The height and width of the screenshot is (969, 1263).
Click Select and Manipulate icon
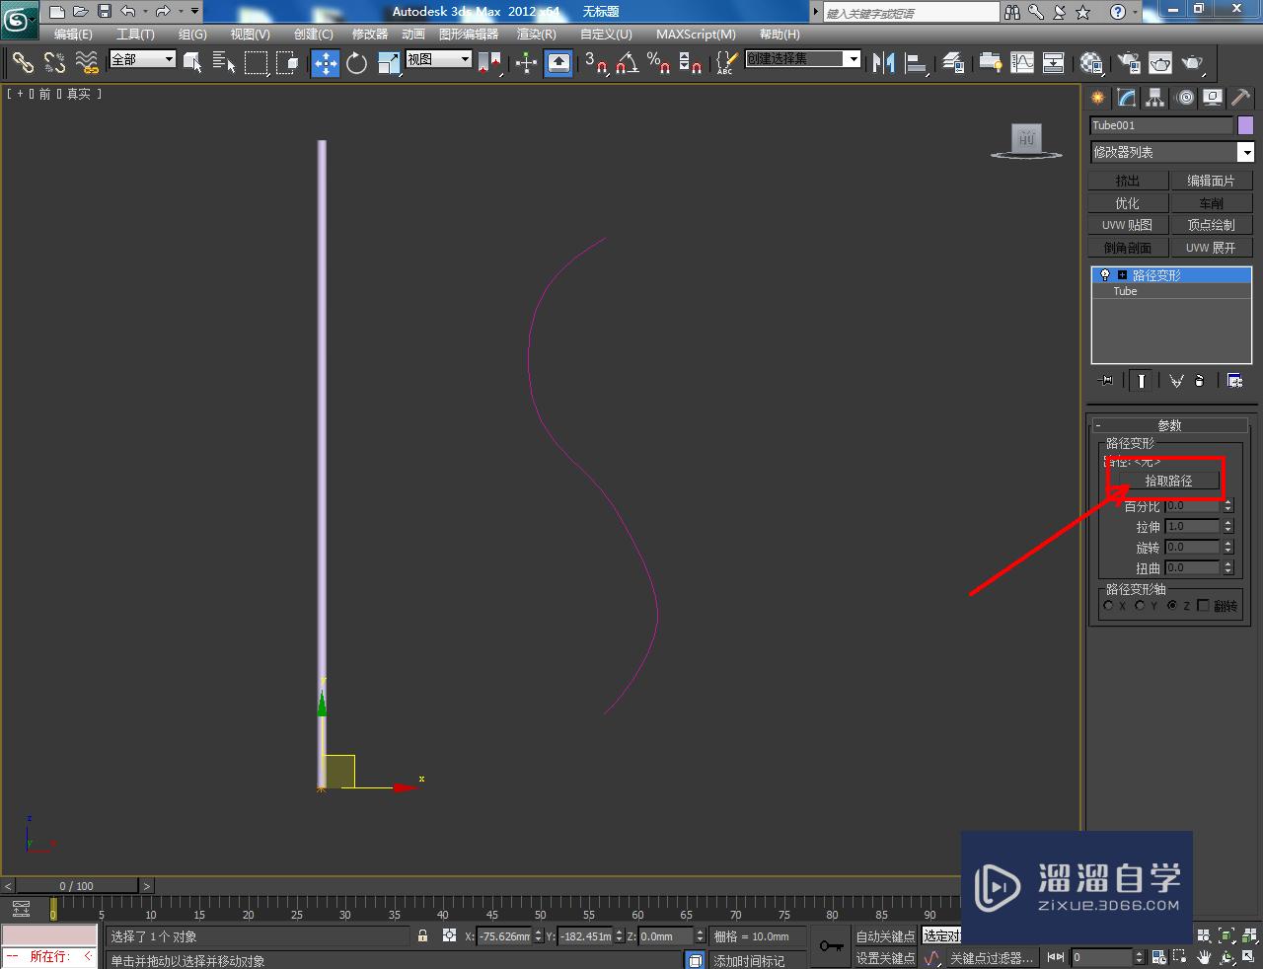coord(526,63)
